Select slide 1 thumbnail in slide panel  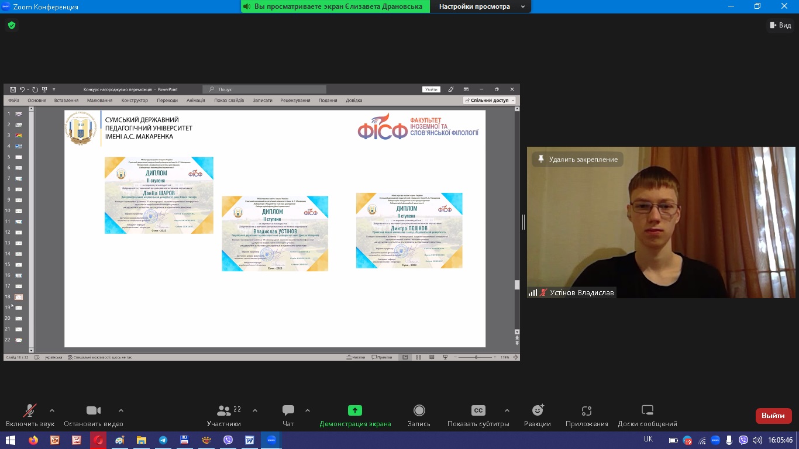[x=19, y=114]
